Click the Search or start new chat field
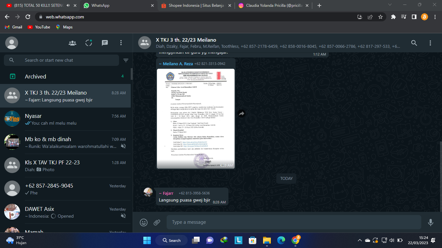This screenshot has height=248, width=442. (61, 60)
